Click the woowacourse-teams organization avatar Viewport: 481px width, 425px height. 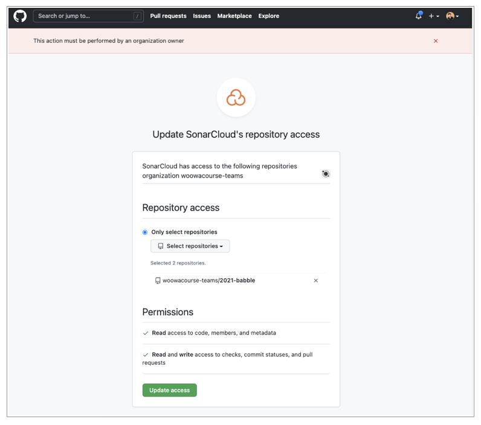pos(326,174)
